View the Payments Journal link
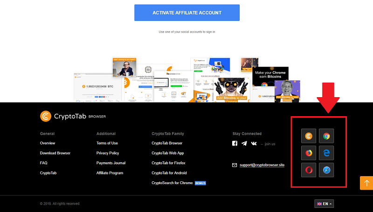The height and width of the screenshot is (212, 373). coord(111,163)
